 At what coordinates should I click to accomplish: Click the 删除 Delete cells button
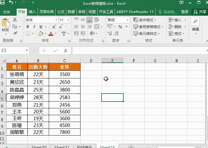(175, 27)
